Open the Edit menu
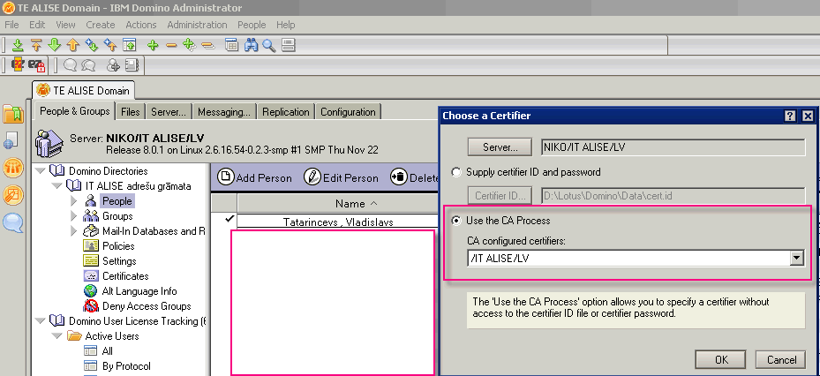820x376 pixels. pyautogui.click(x=37, y=25)
